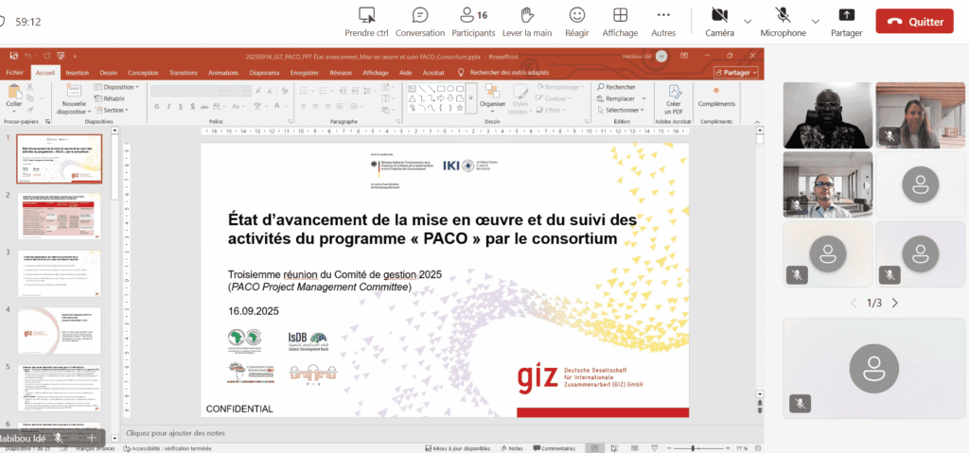Switch to the Animations ribbon tab

tap(223, 72)
